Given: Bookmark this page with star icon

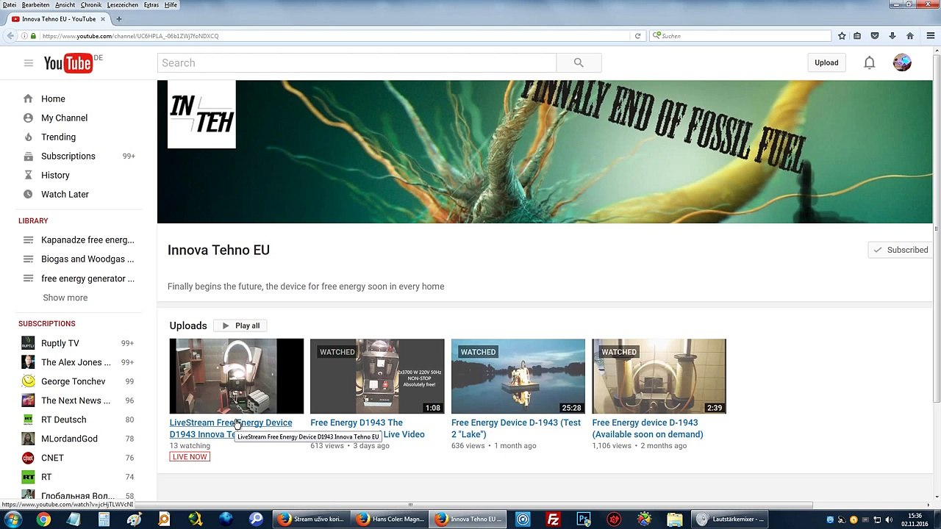Looking at the screenshot, I should point(842,36).
